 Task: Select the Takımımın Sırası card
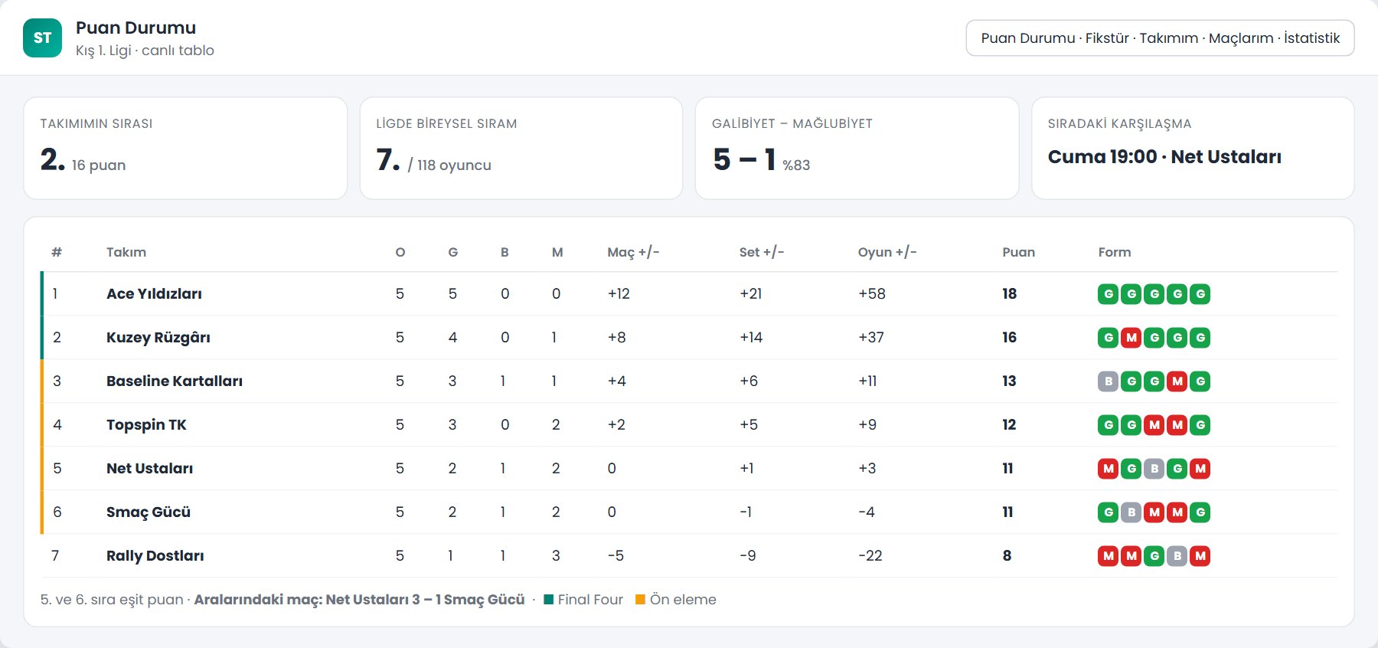pyautogui.click(x=185, y=148)
